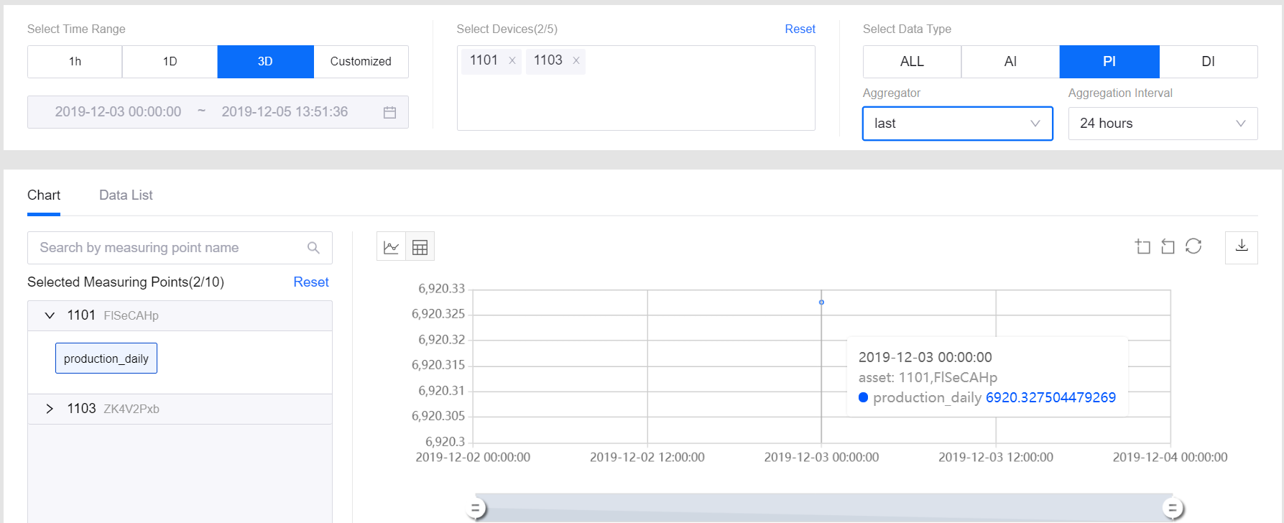Restore the chart with refresh icon
Viewport: 1284px width, 523px height.
click(1193, 246)
